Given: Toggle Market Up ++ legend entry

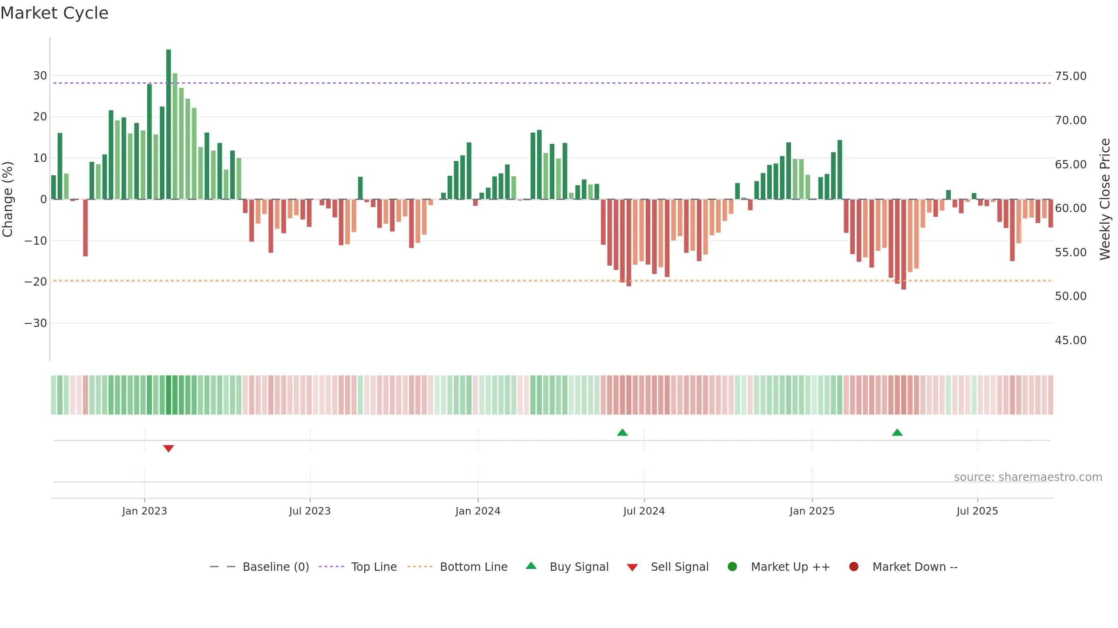Looking at the screenshot, I should click(778, 567).
